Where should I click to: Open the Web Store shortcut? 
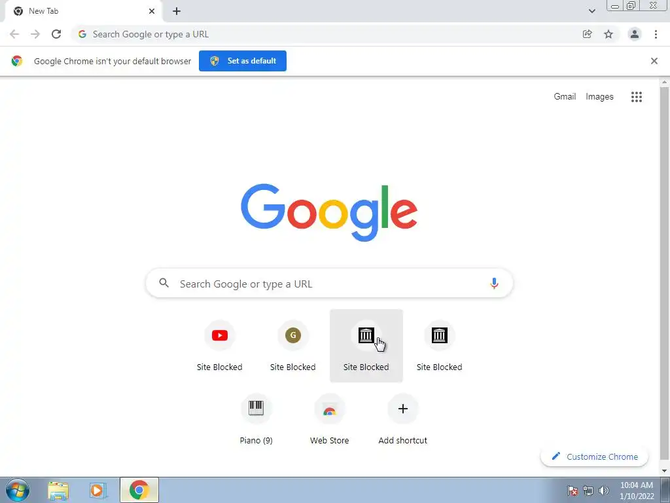tap(330, 419)
